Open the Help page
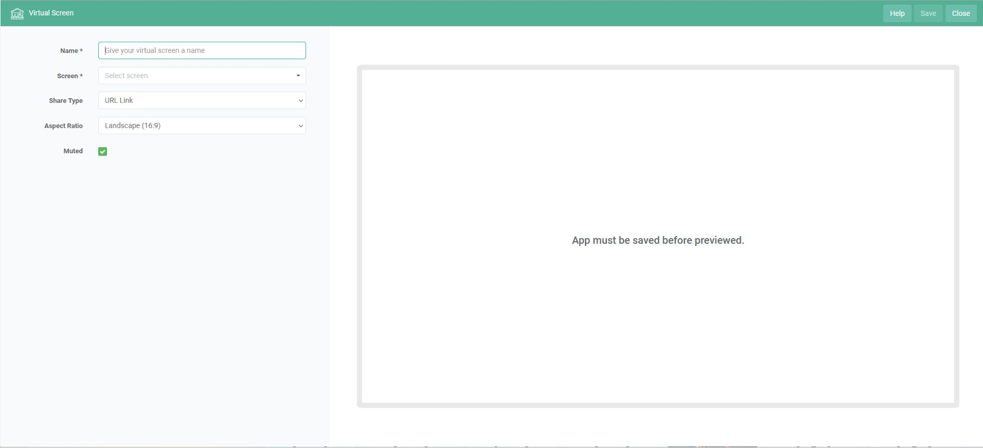 897,14
